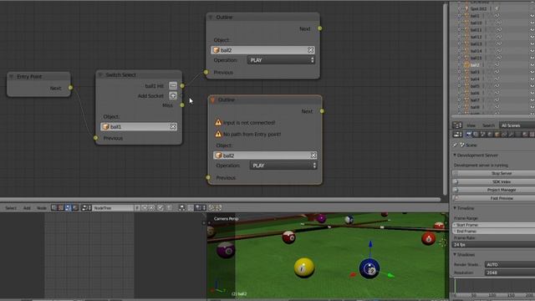535x301 pixels.
Task: Click the End Frame slider field
Action: click(494, 232)
